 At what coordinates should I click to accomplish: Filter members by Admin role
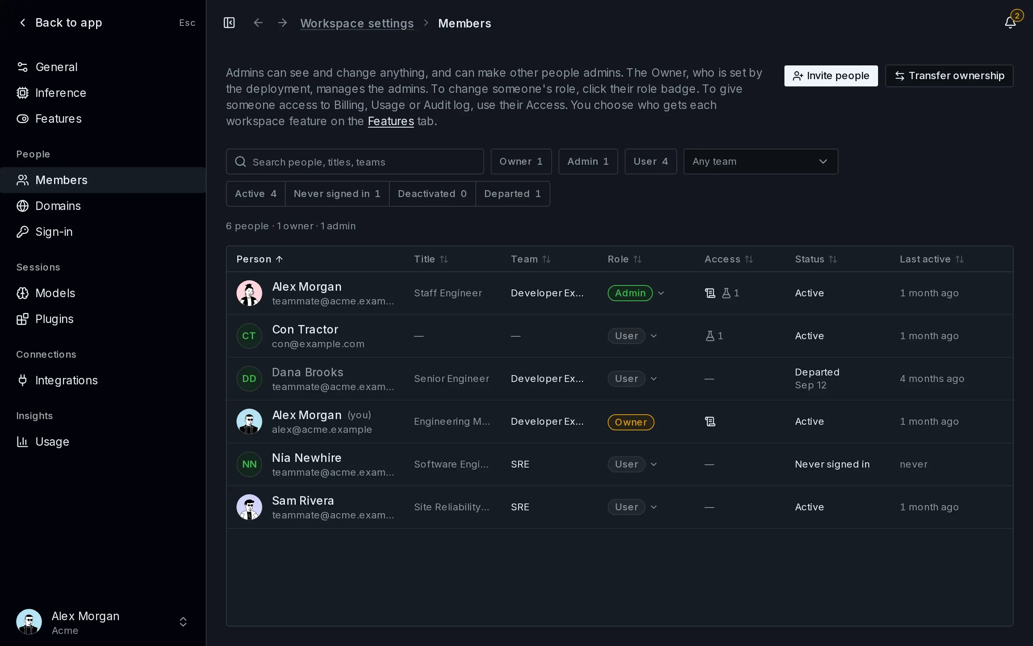[588, 161]
